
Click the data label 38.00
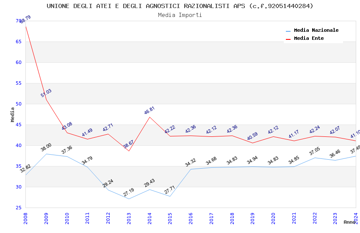46,147
